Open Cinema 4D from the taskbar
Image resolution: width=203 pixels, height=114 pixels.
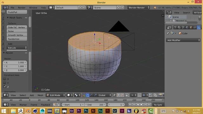(35, 111)
